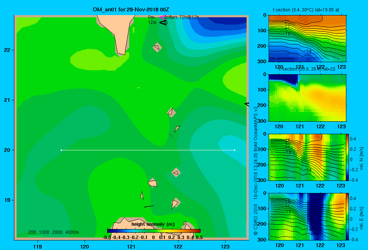The image size is (368, 250).
Task: Open the temperature t section plot
Action: pyautogui.click(x=307, y=39)
